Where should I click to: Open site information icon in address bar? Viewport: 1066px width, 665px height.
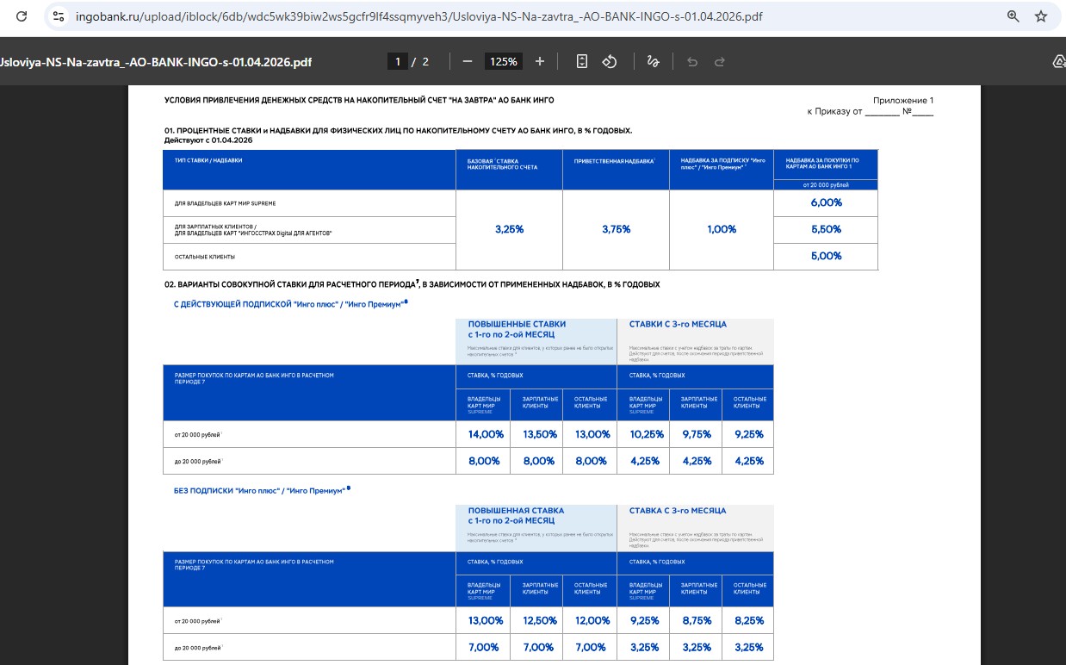59,16
